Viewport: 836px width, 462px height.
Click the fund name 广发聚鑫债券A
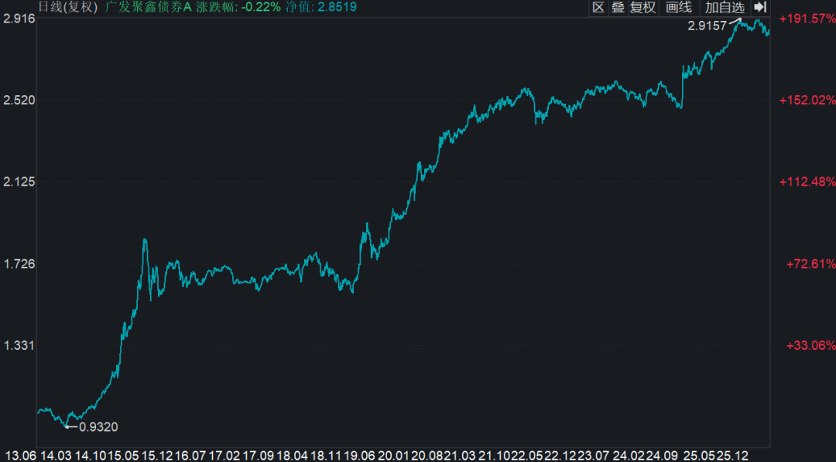pos(148,8)
